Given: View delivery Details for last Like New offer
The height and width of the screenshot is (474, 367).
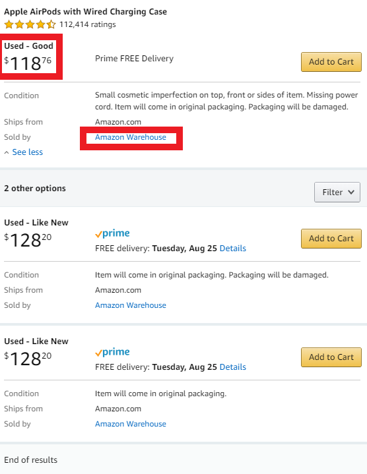Looking at the screenshot, I should coord(232,367).
